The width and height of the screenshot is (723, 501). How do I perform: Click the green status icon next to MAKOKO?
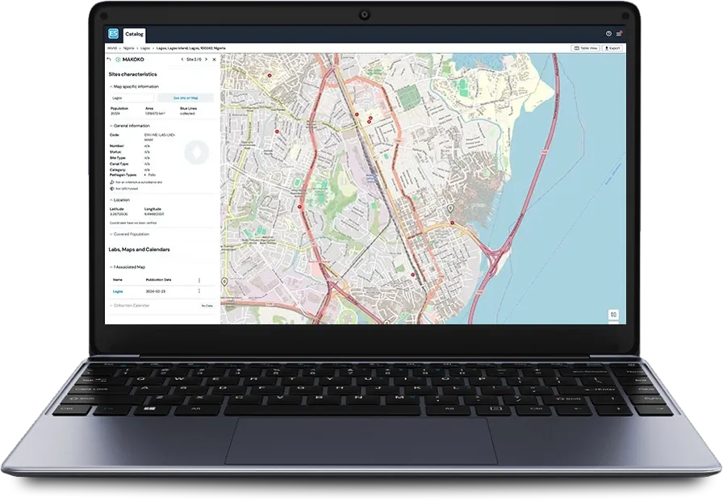pos(118,60)
